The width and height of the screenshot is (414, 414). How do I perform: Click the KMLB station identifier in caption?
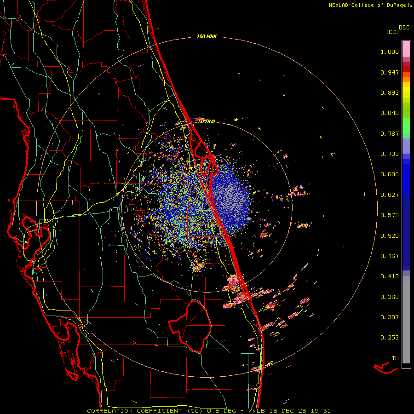pos(257,411)
